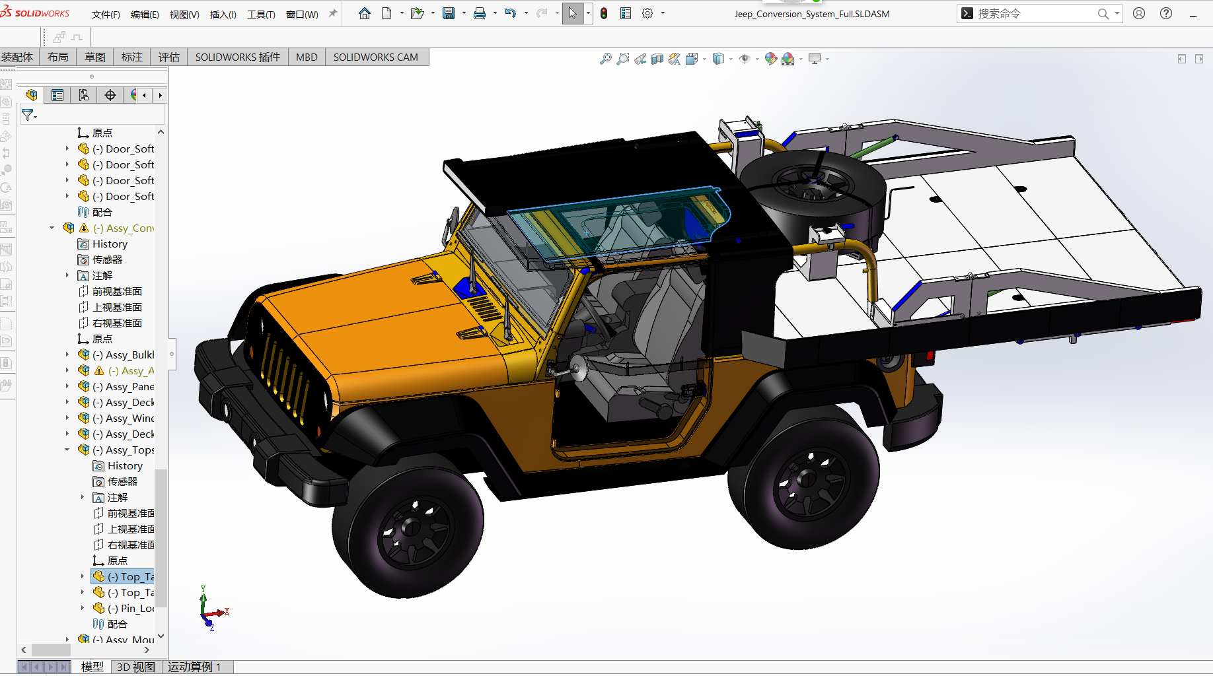Click the Undo arrow icon
The width and height of the screenshot is (1213, 676).
(510, 13)
